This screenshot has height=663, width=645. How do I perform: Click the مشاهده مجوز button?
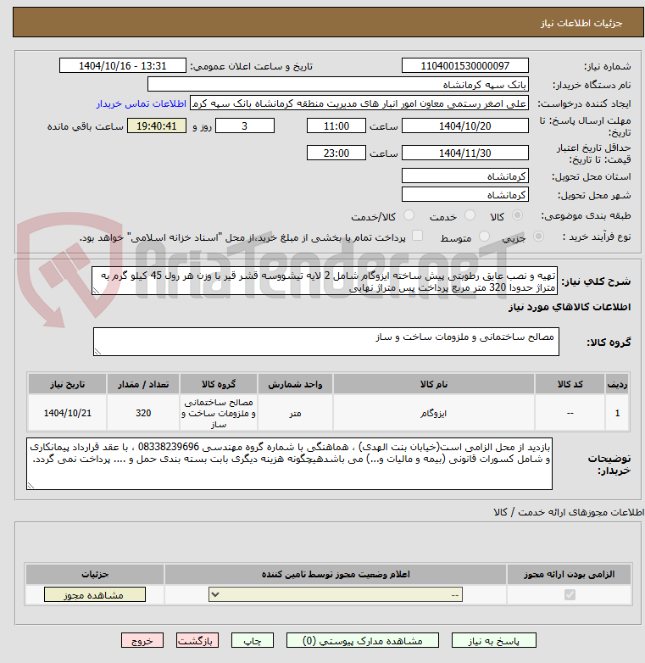point(95,595)
